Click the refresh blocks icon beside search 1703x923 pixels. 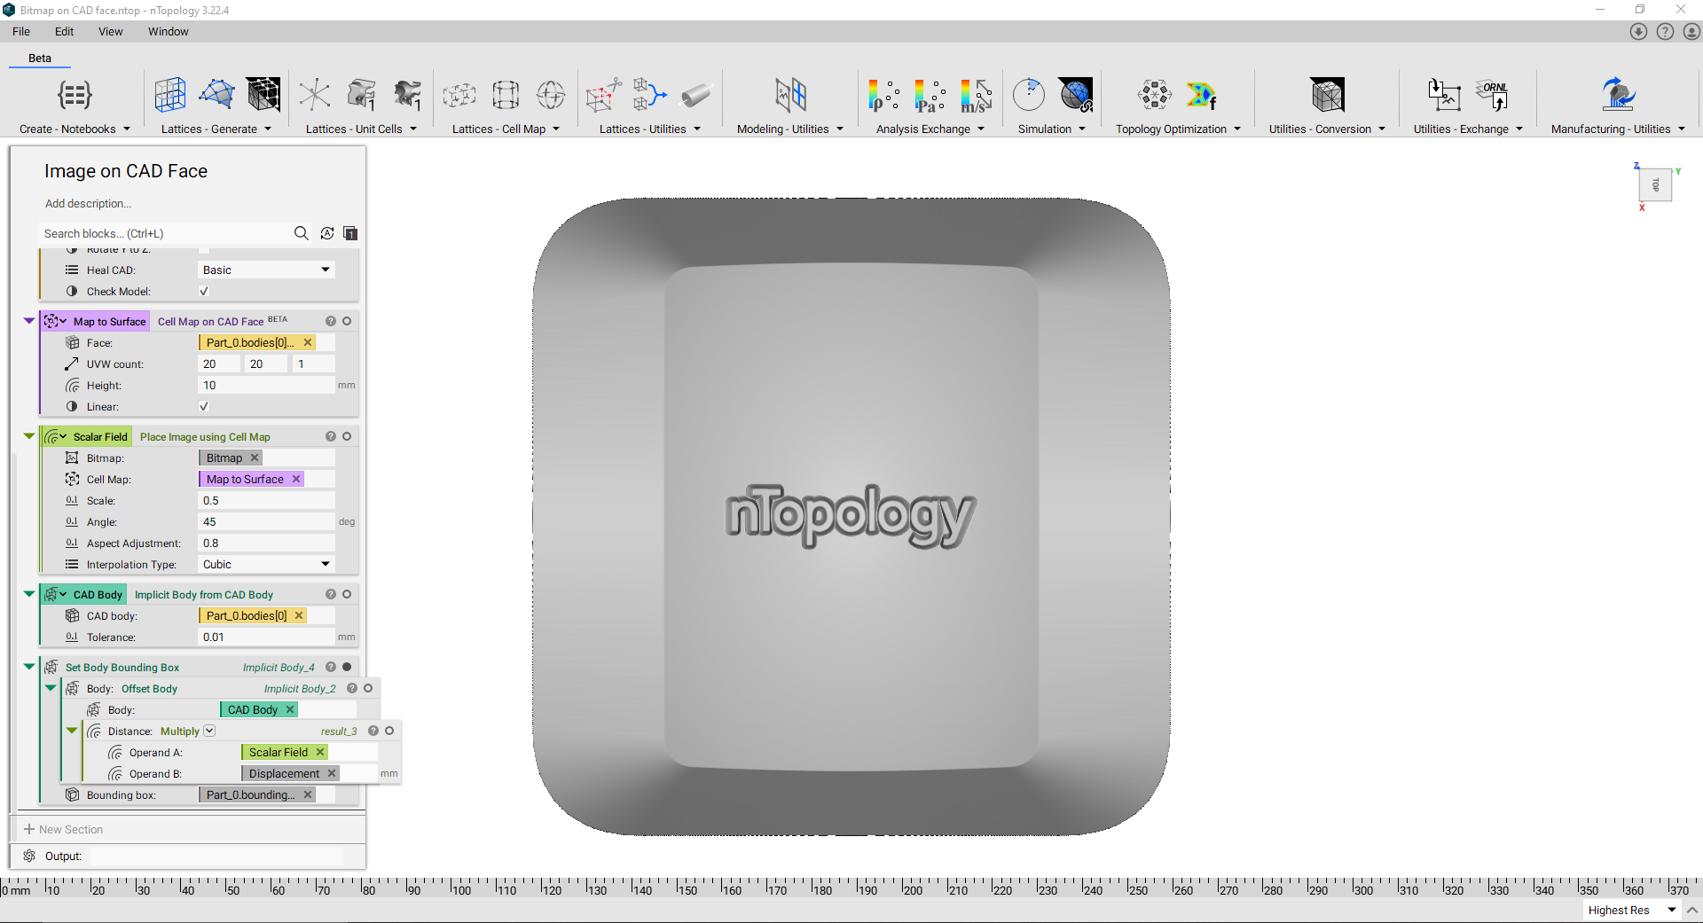327,233
